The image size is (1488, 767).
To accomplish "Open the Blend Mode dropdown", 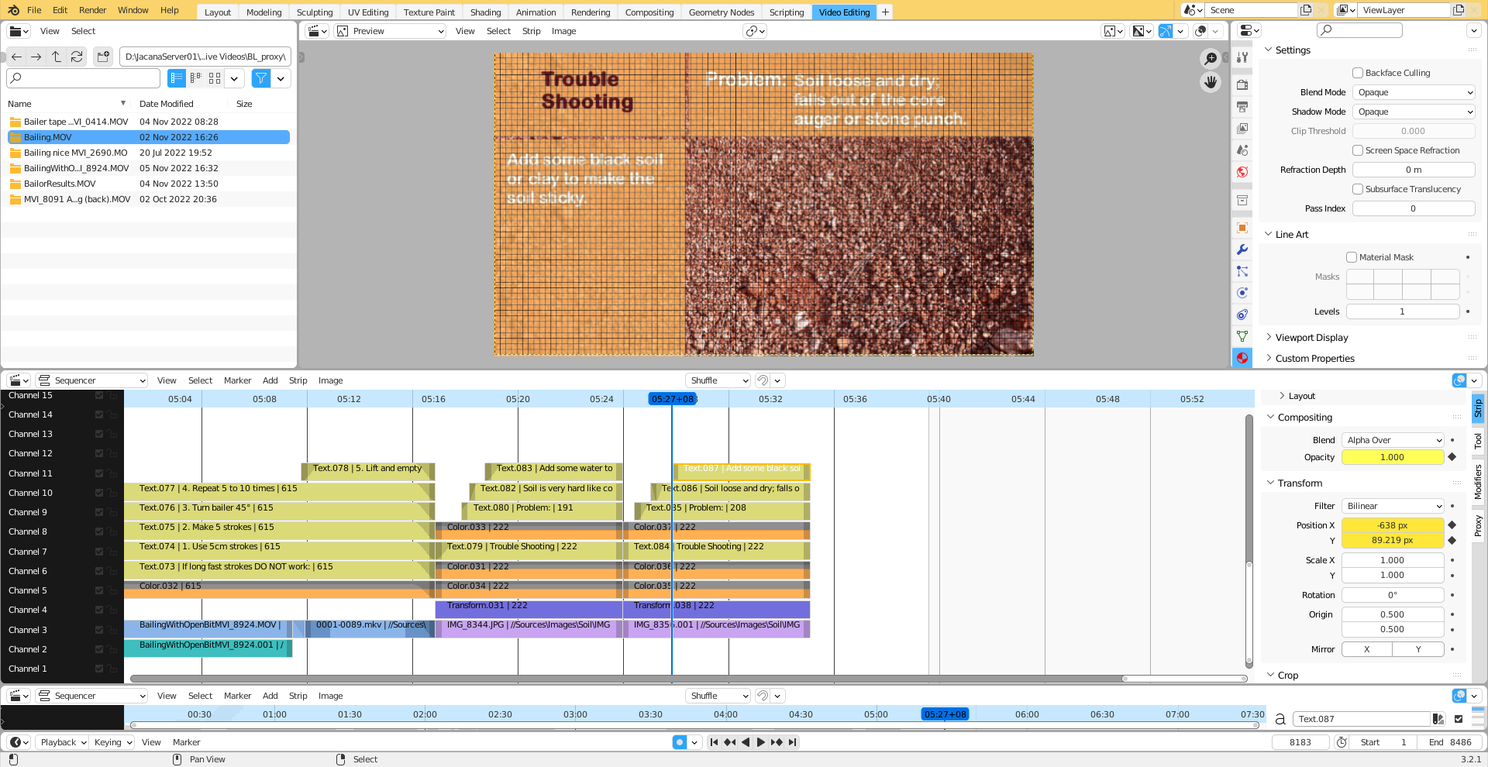I will 1414,92.
